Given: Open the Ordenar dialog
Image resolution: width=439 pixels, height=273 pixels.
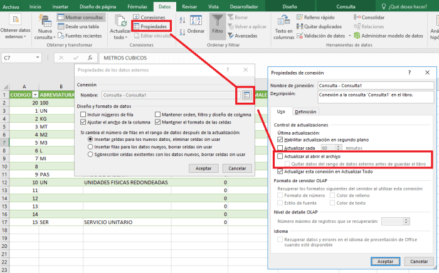Looking at the screenshot, I should pos(196,25).
